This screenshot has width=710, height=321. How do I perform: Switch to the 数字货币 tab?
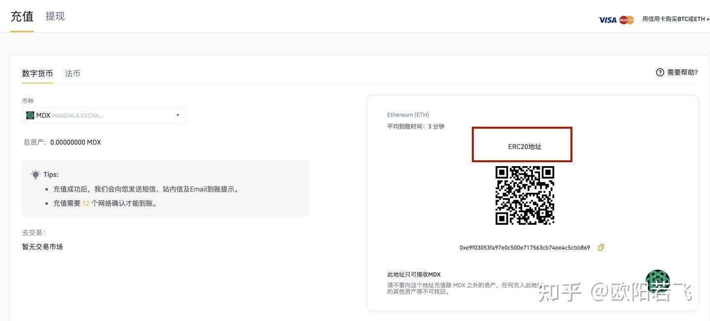tap(37, 73)
